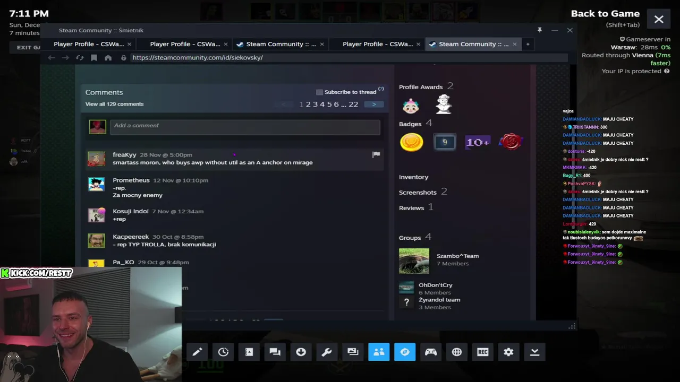The width and height of the screenshot is (680, 382).
Task: Open a new browser tab with plus
Action: pos(528,44)
